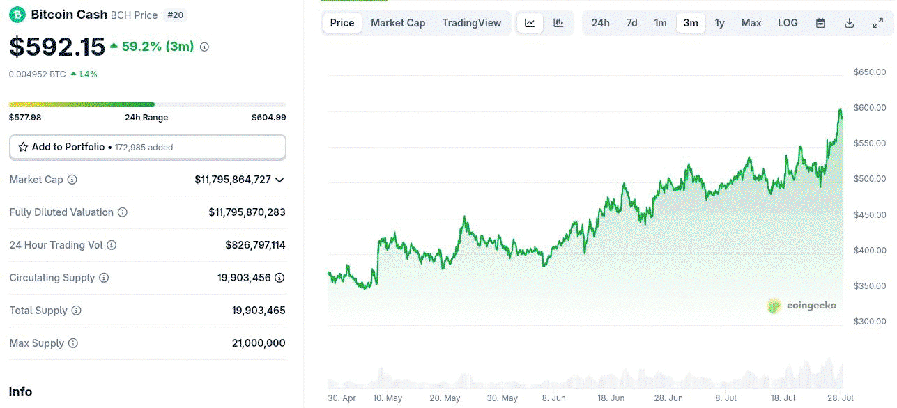Click the 0.004952 BTC value
Viewport: 897px width, 408px height.
click(38, 74)
